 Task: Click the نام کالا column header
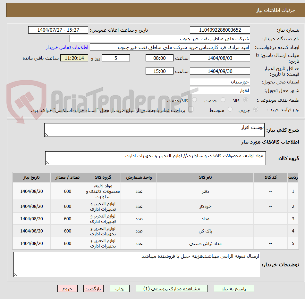205,177
